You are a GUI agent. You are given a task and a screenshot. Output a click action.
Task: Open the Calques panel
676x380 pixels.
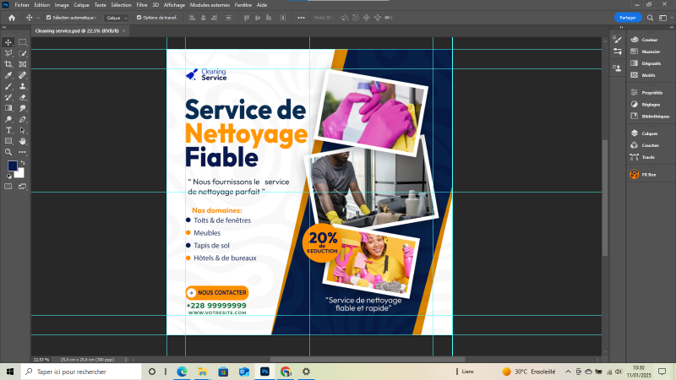[x=649, y=133]
